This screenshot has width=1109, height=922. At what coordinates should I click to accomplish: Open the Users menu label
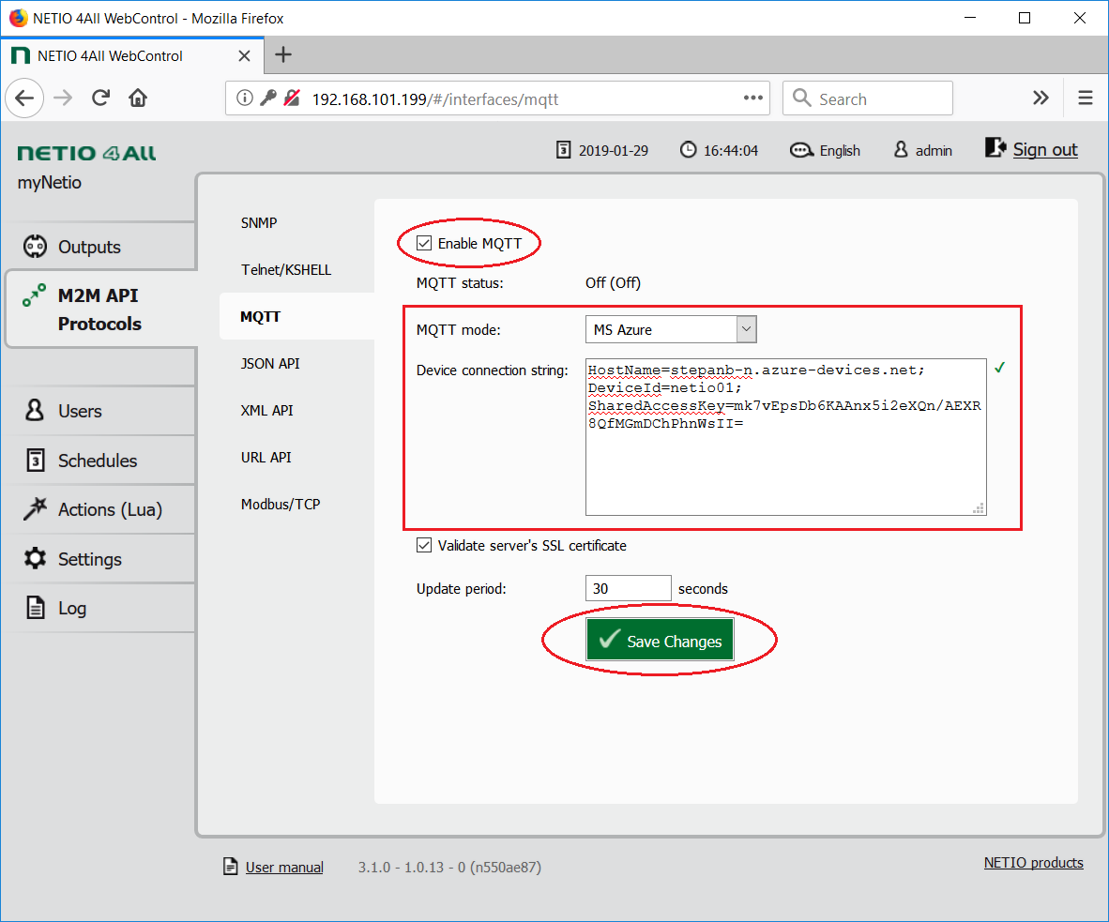pos(80,411)
